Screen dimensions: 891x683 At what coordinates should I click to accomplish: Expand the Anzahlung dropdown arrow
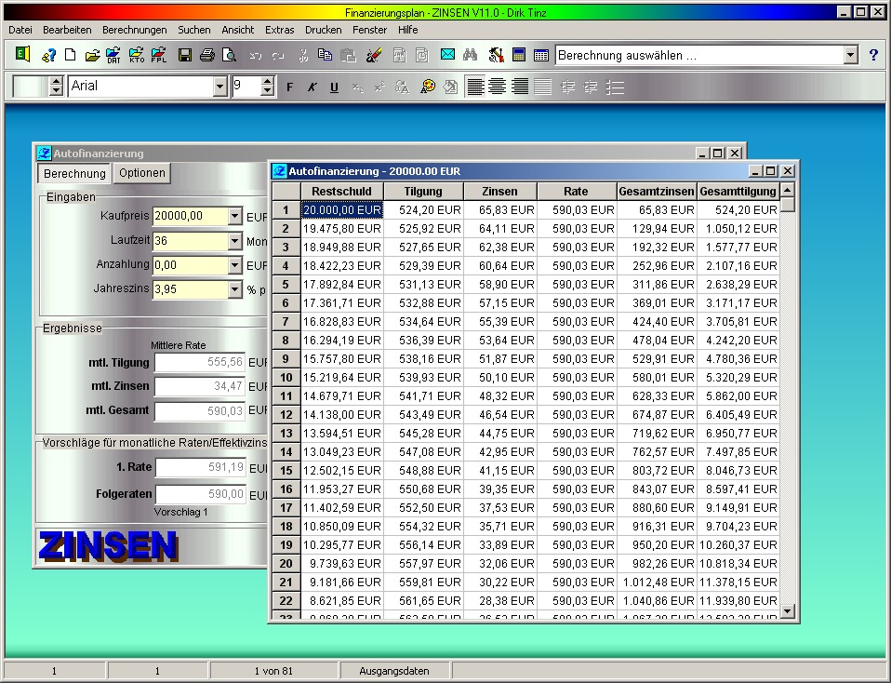(234, 265)
